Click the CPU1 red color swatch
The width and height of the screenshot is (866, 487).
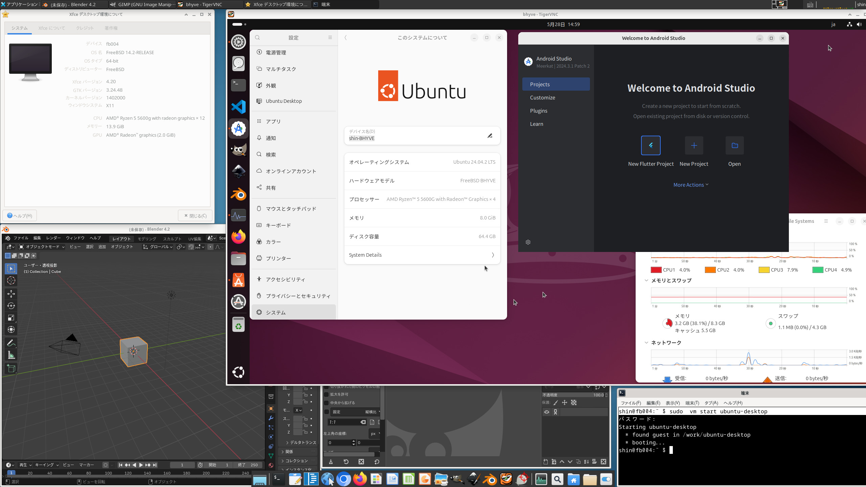(x=656, y=270)
